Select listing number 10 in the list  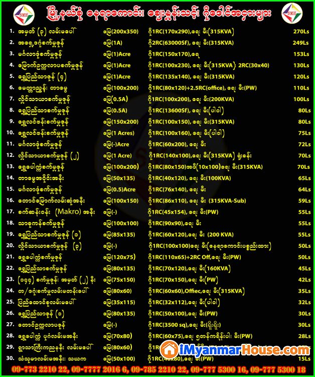click(x=10, y=133)
